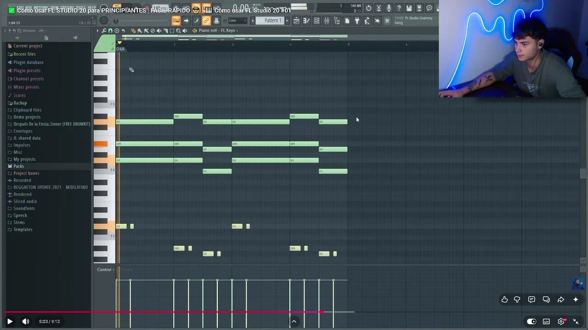This screenshot has height=330, width=588.
Task: Share the video with arrow button
Action: click(x=561, y=299)
